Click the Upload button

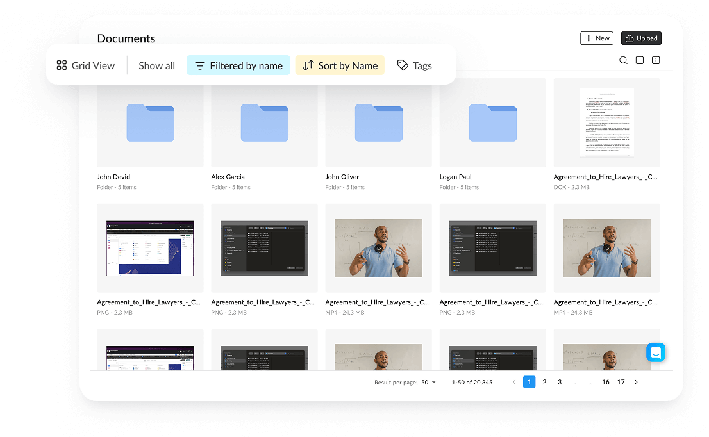point(641,38)
